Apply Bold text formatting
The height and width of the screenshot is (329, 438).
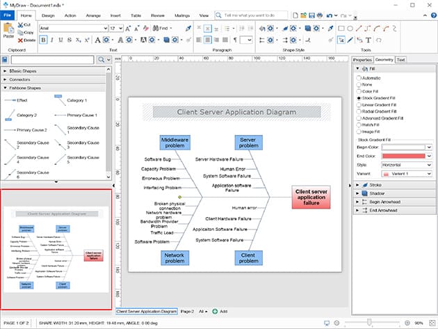43,40
